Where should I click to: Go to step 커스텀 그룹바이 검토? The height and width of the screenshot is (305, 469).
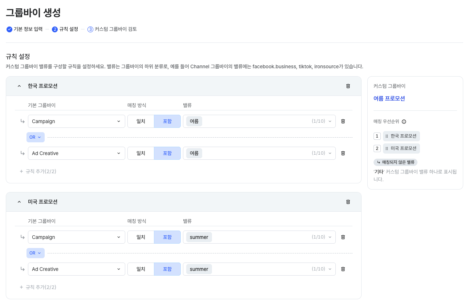(x=112, y=29)
